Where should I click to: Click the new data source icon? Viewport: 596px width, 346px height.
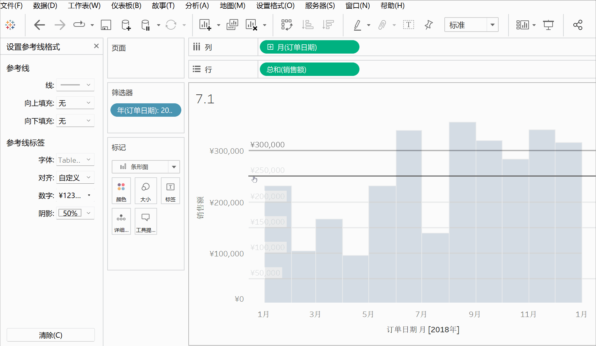point(126,25)
